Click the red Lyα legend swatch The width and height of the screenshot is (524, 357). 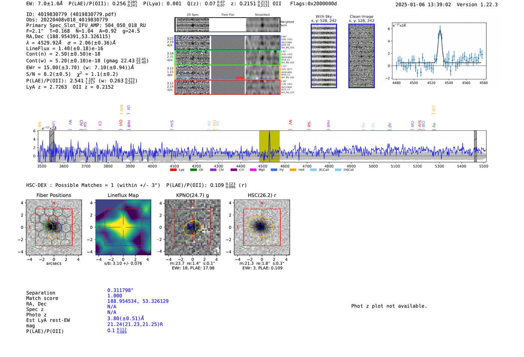173,170
